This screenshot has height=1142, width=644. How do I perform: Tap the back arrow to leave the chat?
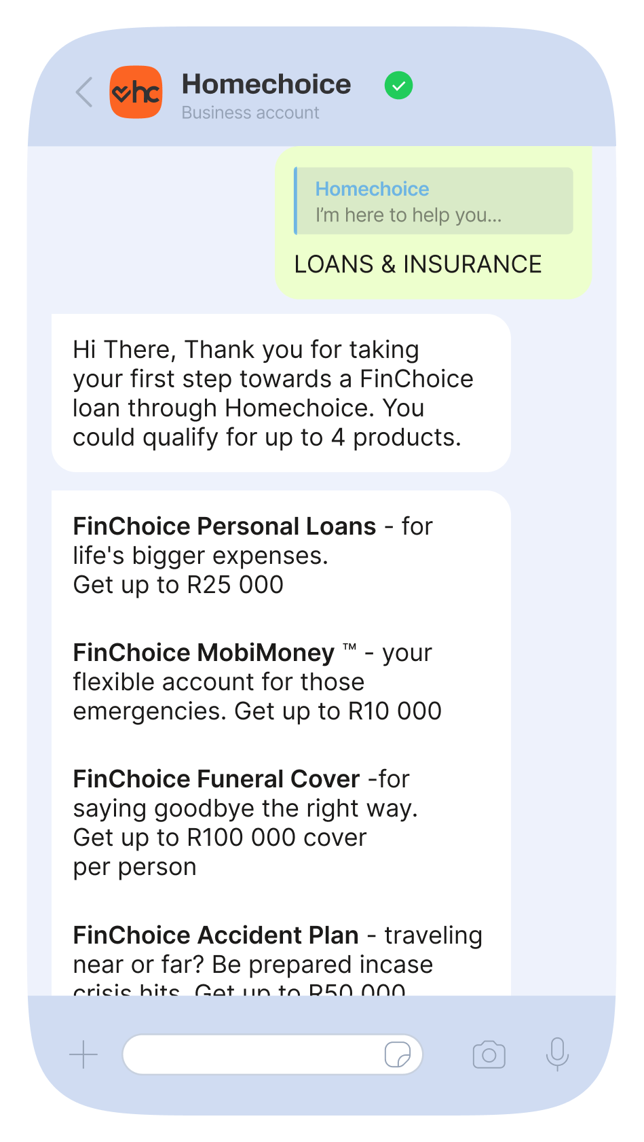pyautogui.click(x=83, y=92)
